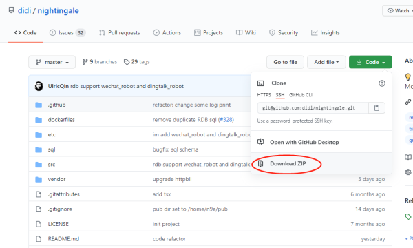
Task: Select the HTTPS clone tab
Action: (264, 95)
